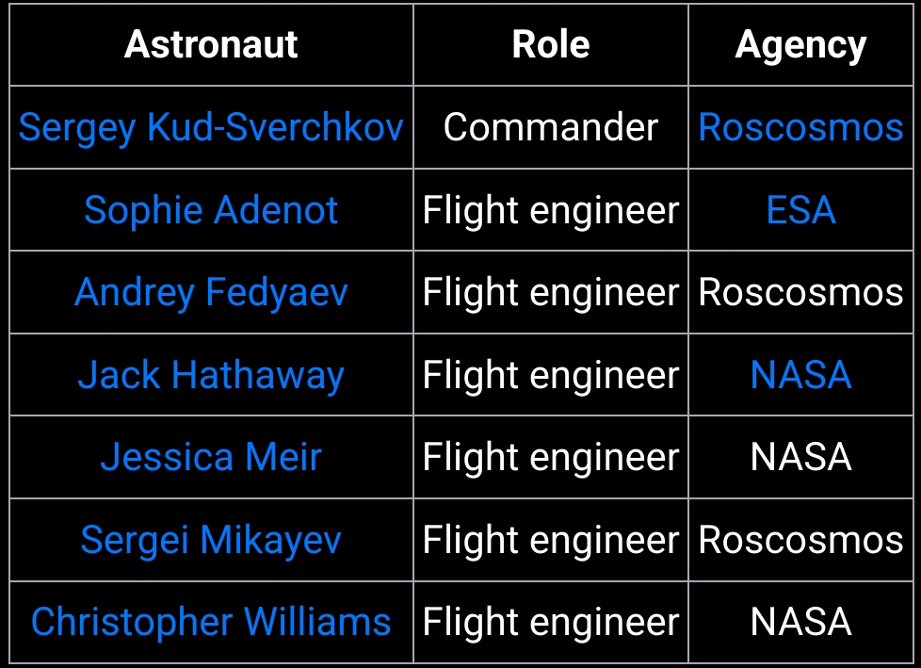Screen dimensions: 921x668
Task: Select the Commander role cell
Action: coord(550,127)
